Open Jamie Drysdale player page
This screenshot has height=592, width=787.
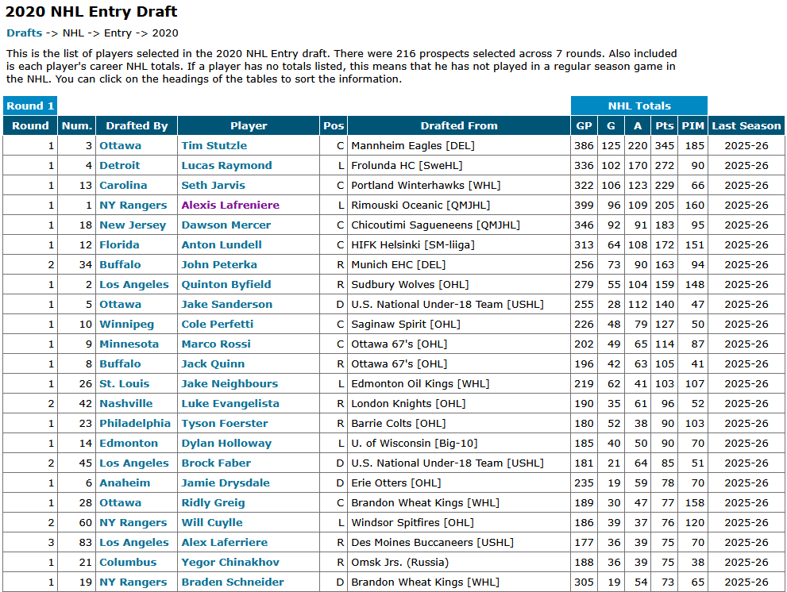coord(226,483)
